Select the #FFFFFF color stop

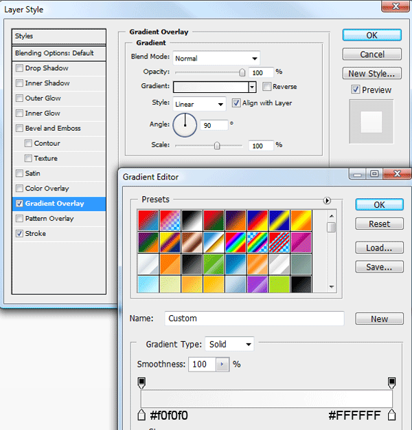391,415
